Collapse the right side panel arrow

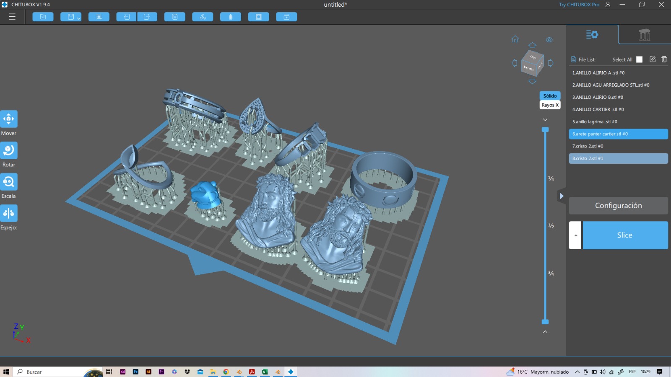click(561, 196)
